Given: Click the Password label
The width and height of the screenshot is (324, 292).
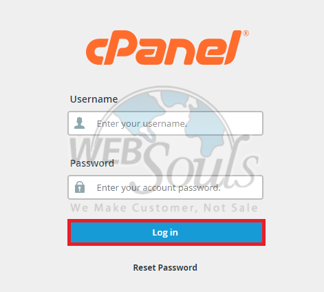Looking at the screenshot, I should coord(92,163).
